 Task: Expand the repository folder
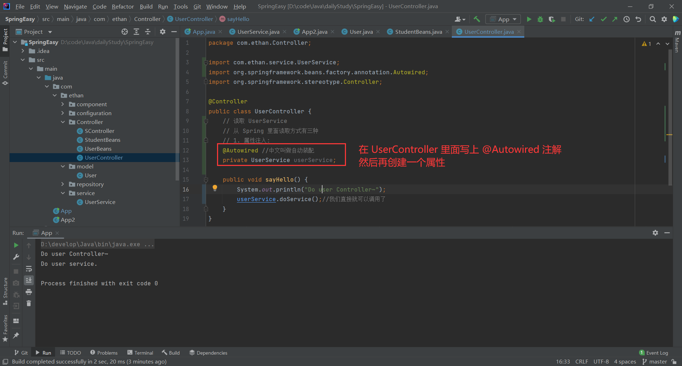click(x=63, y=184)
